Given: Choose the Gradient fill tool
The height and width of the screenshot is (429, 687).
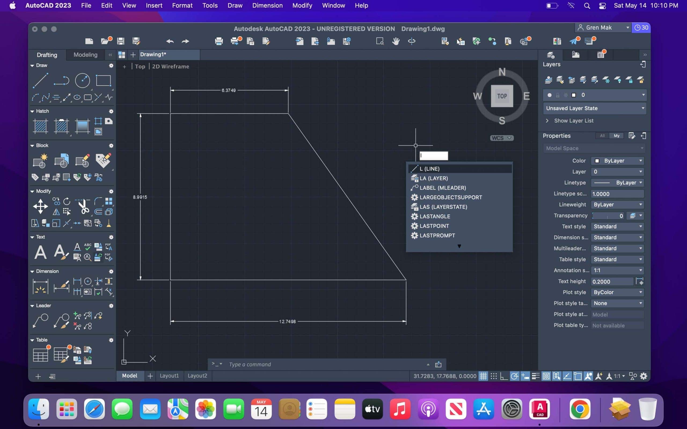Looking at the screenshot, I should [x=82, y=126].
